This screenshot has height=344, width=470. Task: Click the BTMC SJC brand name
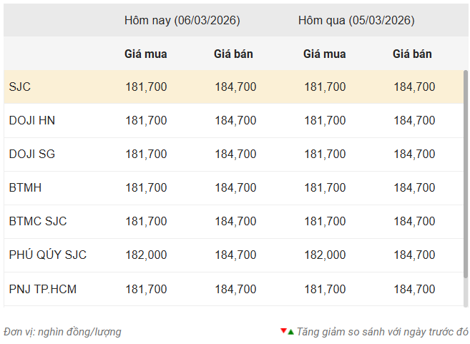(x=38, y=222)
